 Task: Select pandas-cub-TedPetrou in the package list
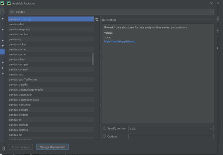pos(51,80)
